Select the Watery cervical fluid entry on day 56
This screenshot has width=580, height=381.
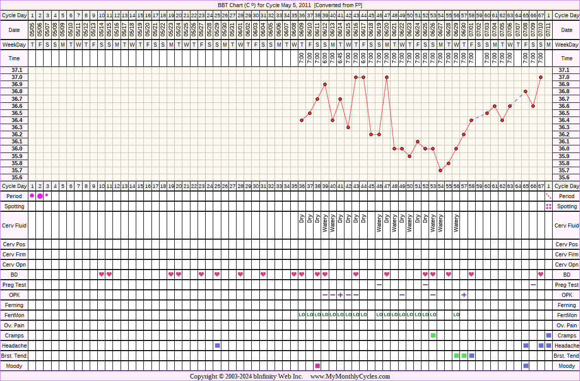pos(456,223)
